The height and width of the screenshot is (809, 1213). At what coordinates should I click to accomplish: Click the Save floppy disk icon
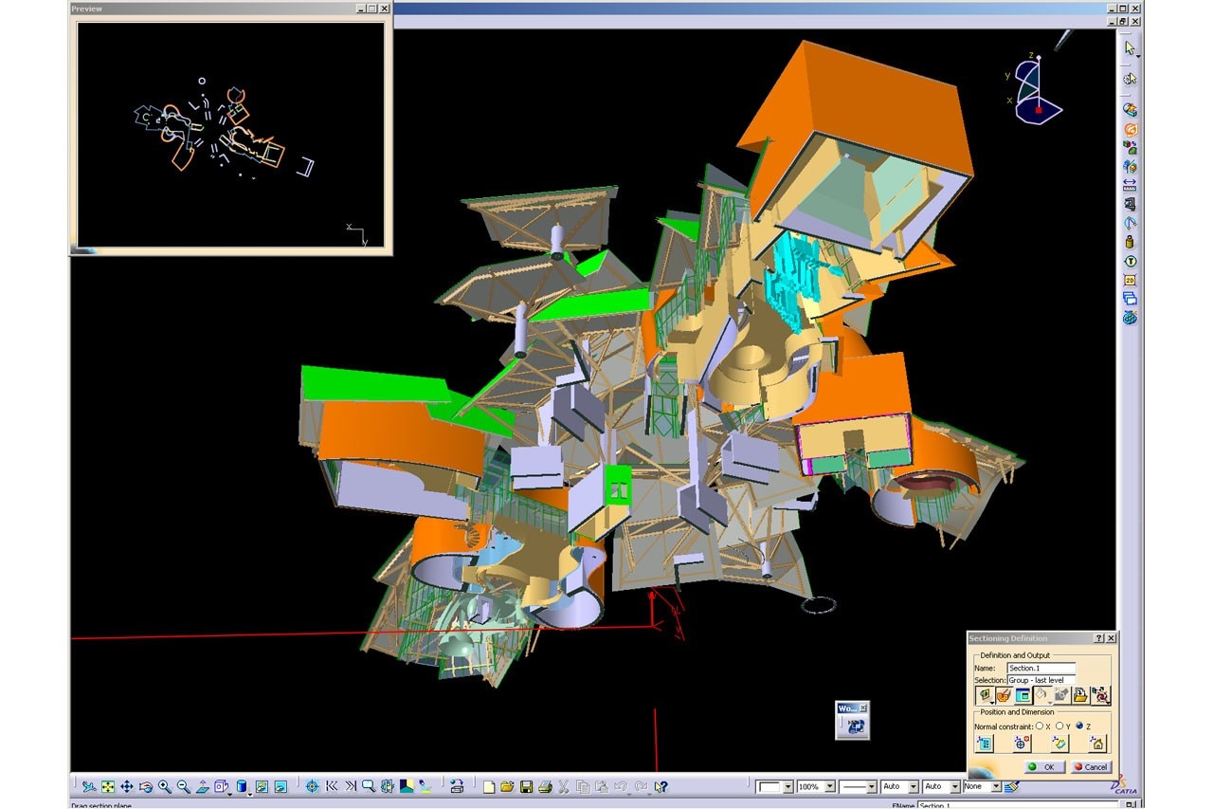click(x=526, y=786)
